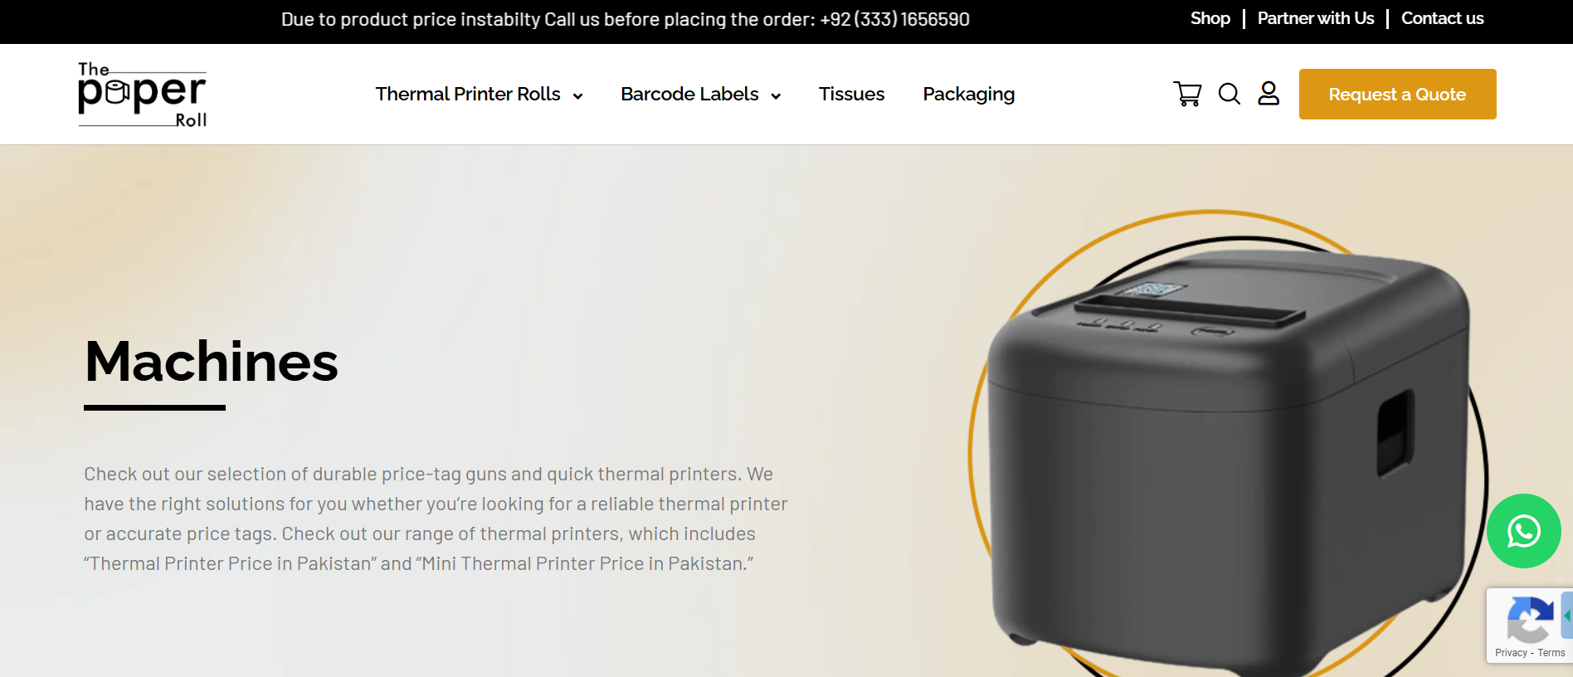Open the Shop link in top bar

[x=1210, y=18]
